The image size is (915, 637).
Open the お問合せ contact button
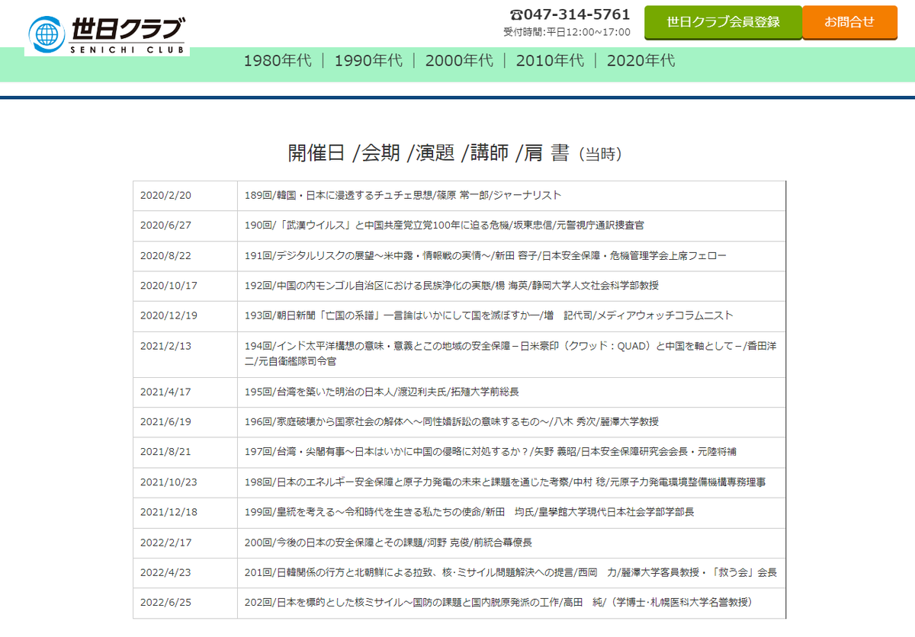(x=849, y=22)
